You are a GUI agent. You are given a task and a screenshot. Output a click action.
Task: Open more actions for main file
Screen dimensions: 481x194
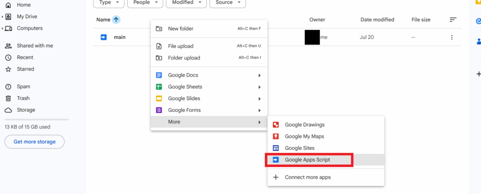pyautogui.click(x=451, y=37)
